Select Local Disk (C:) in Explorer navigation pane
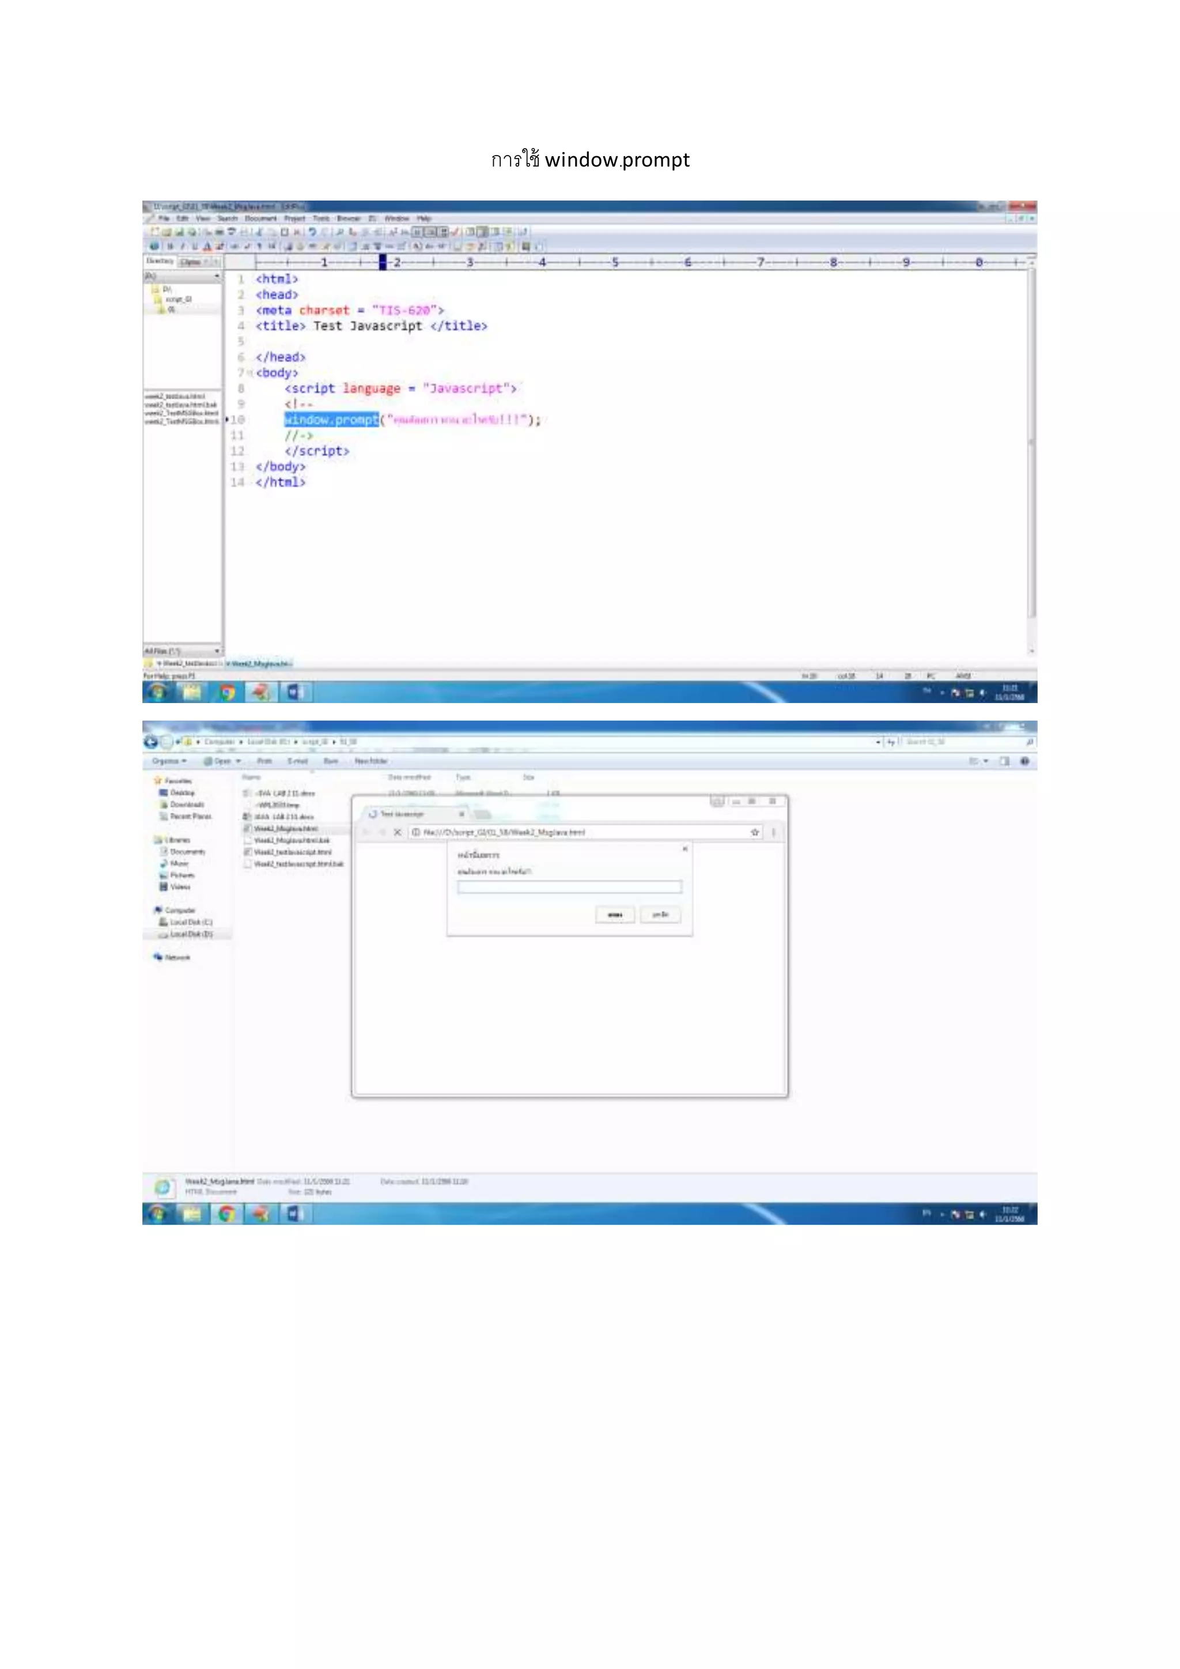This screenshot has width=1180, height=1669. (x=186, y=922)
